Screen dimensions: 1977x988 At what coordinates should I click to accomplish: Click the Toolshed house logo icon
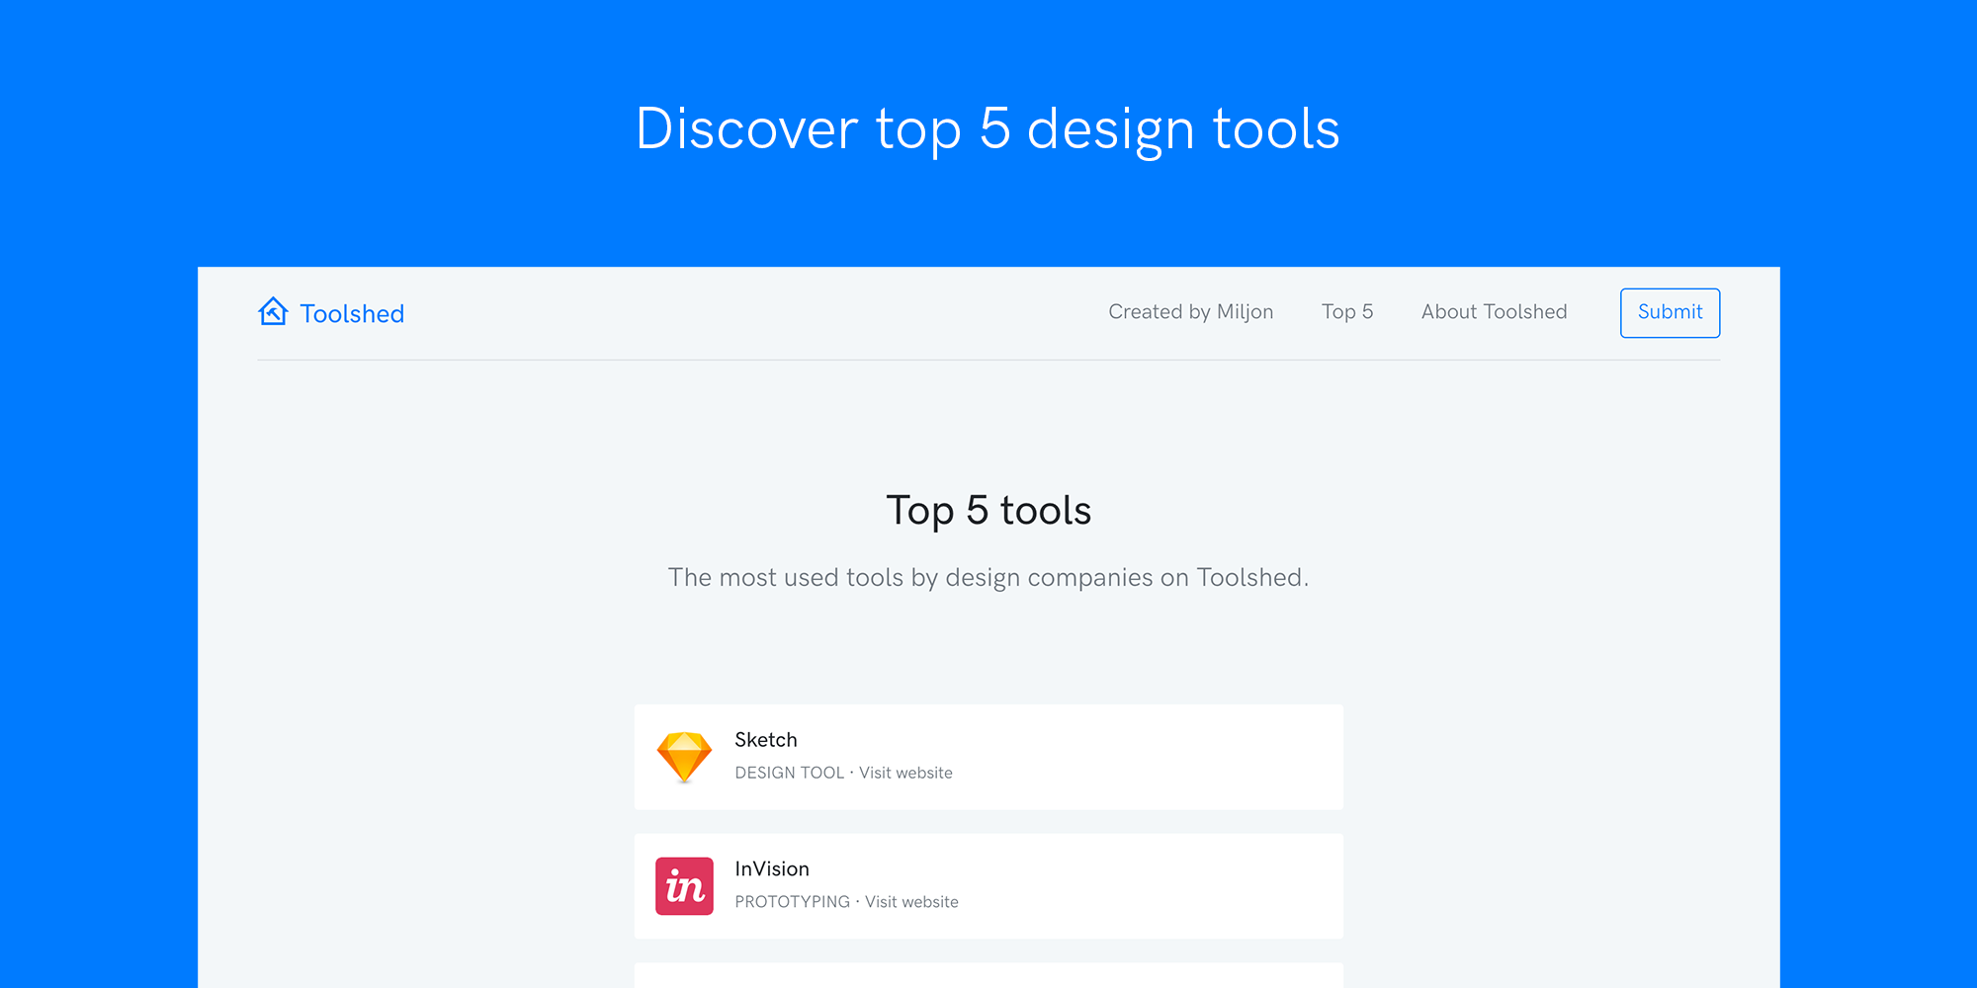(273, 311)
